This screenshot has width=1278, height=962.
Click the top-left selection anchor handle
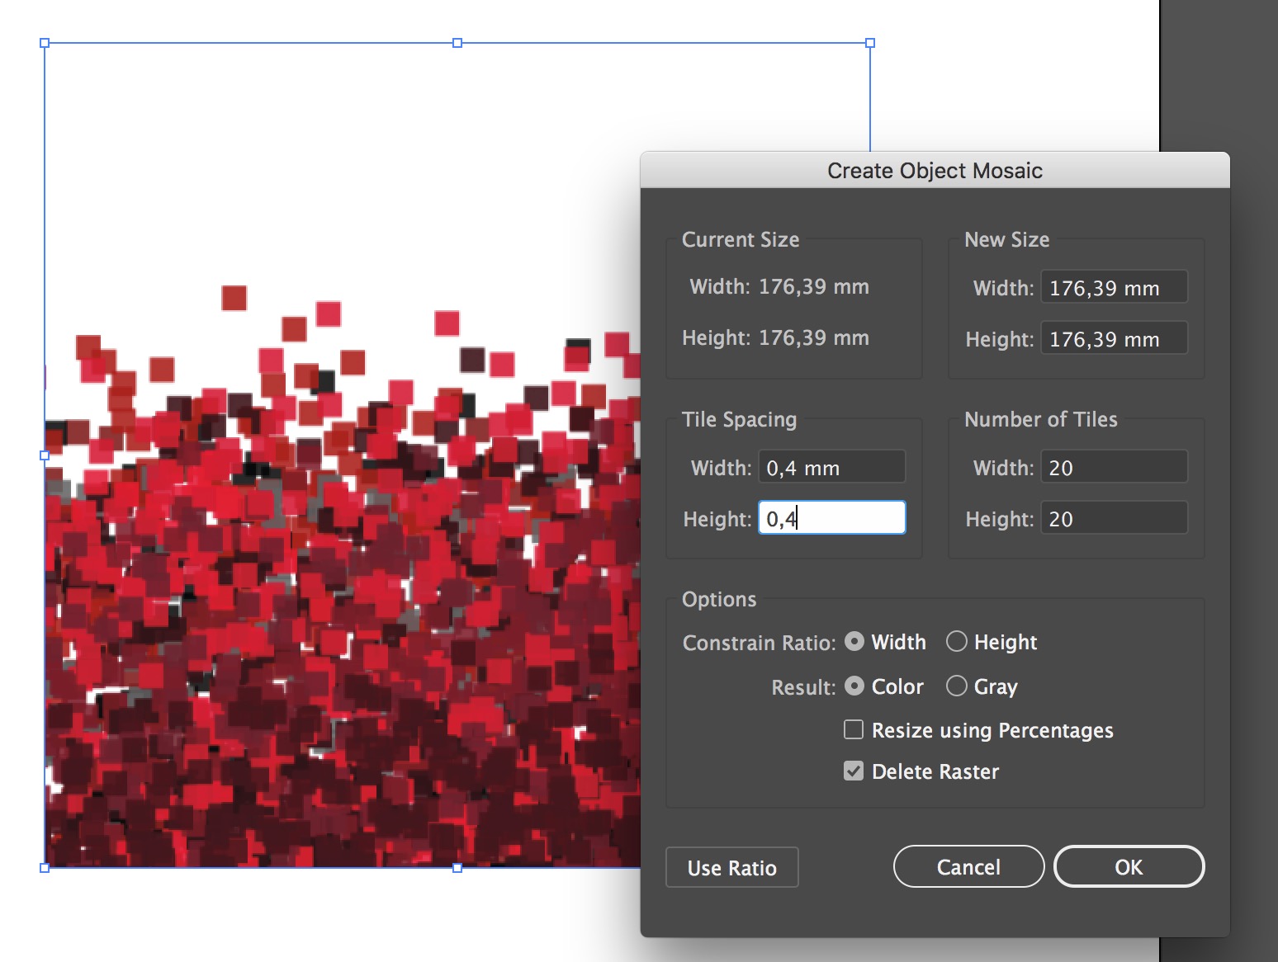click(x=45, y=43)
